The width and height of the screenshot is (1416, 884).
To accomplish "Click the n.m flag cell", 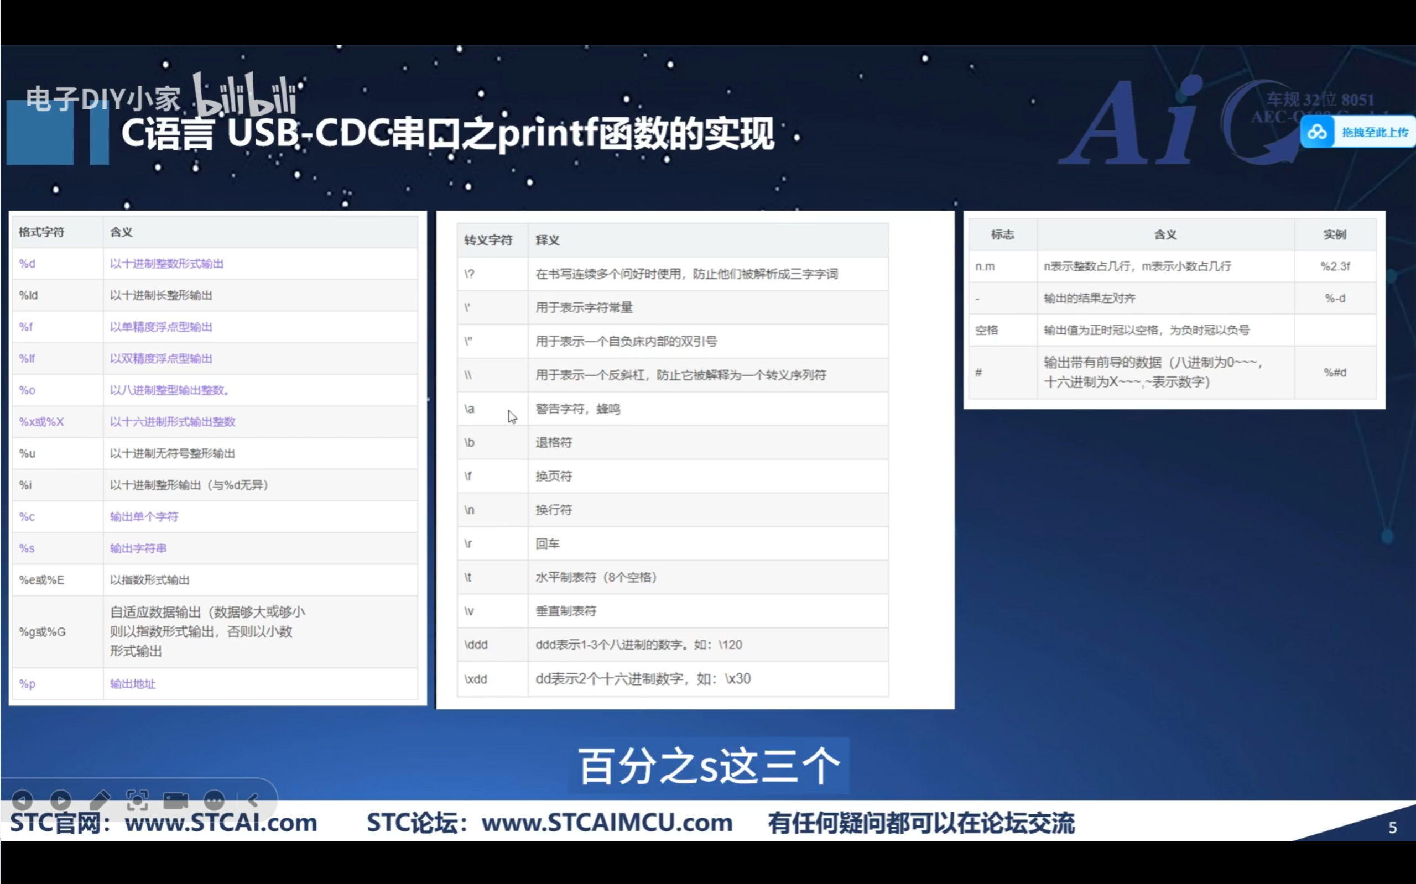I will click(x=1002, y=266).
